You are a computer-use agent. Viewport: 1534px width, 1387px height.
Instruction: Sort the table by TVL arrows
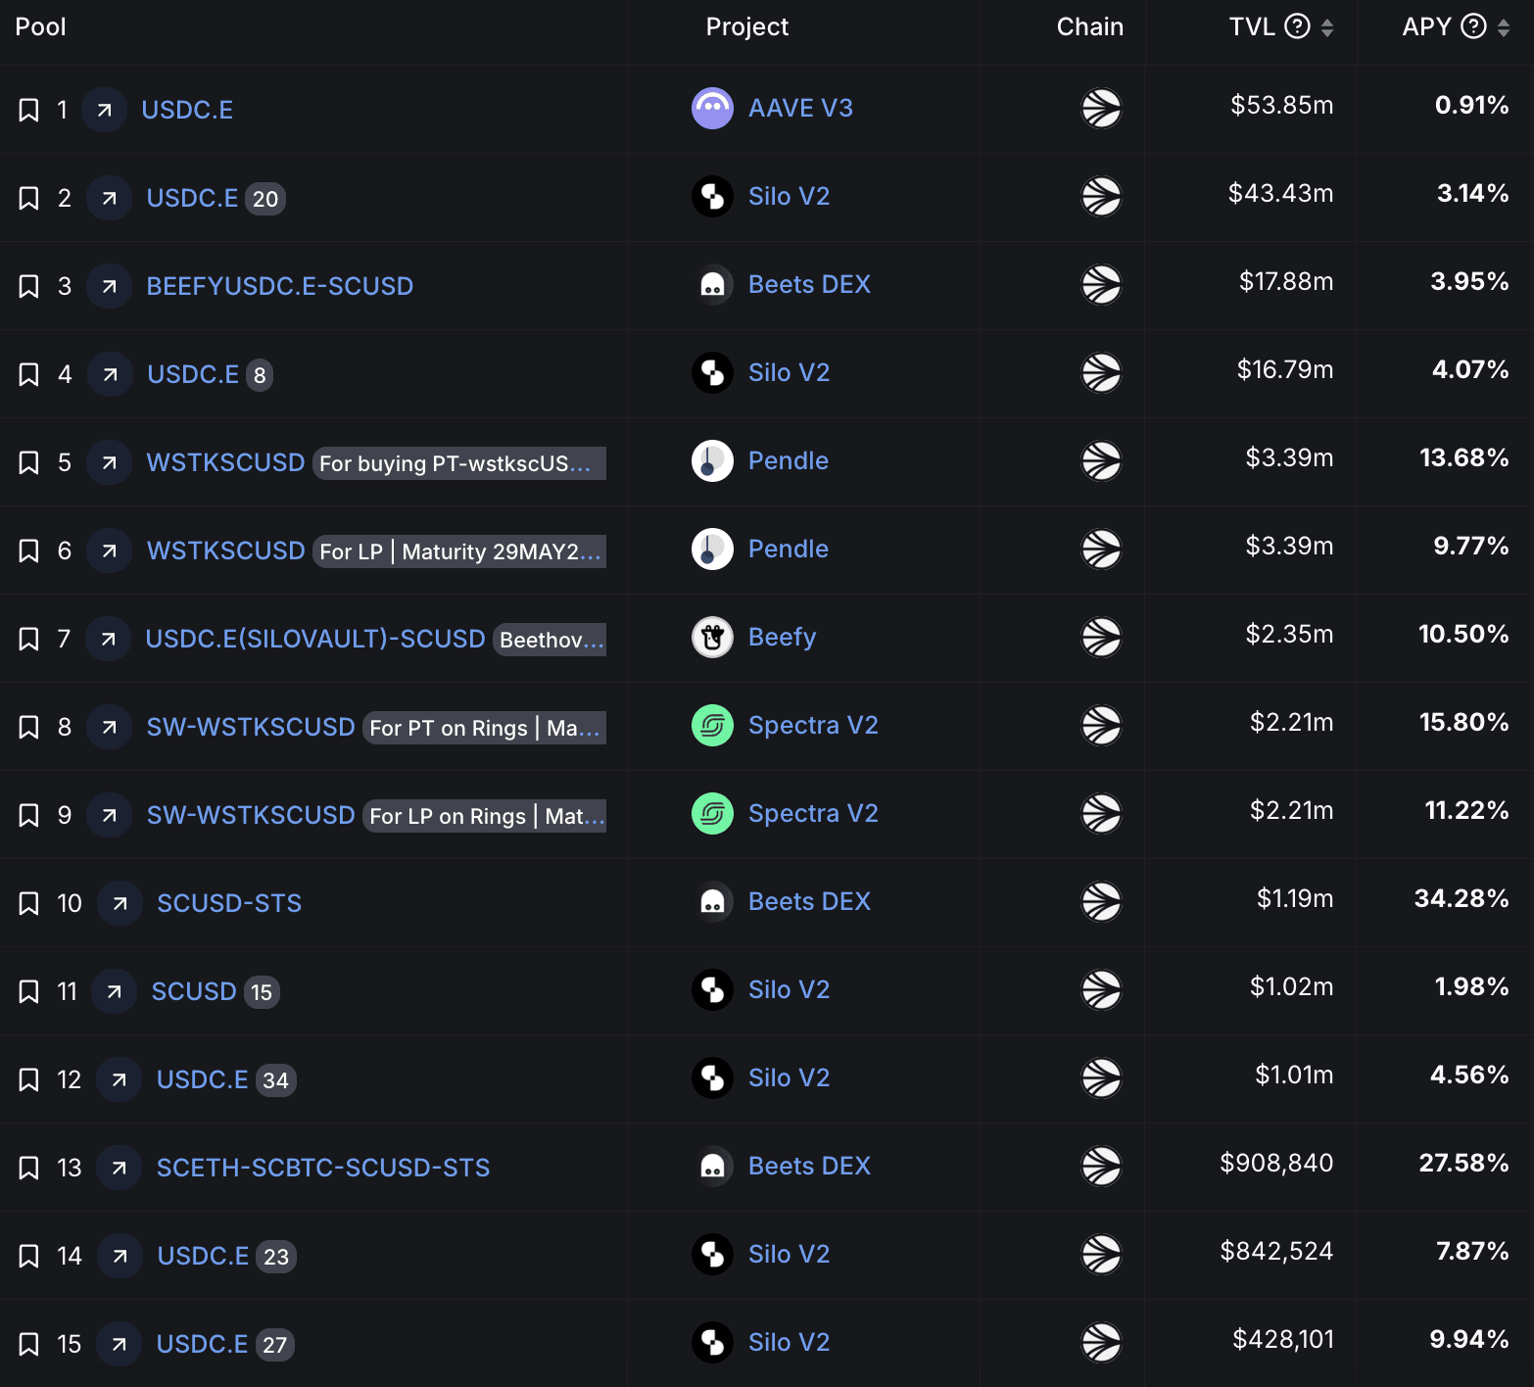[x=1327, y=27]
